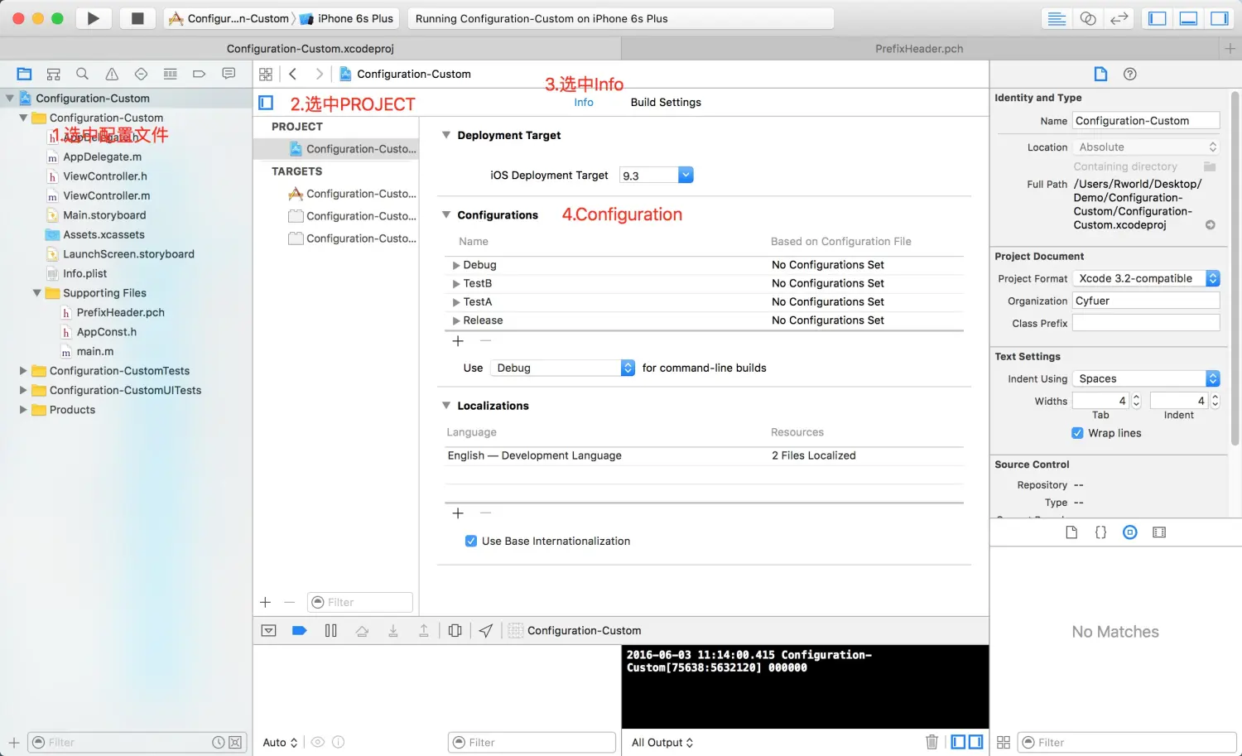
Task: Open the Report navigator
Action: [x=229, y=74]
